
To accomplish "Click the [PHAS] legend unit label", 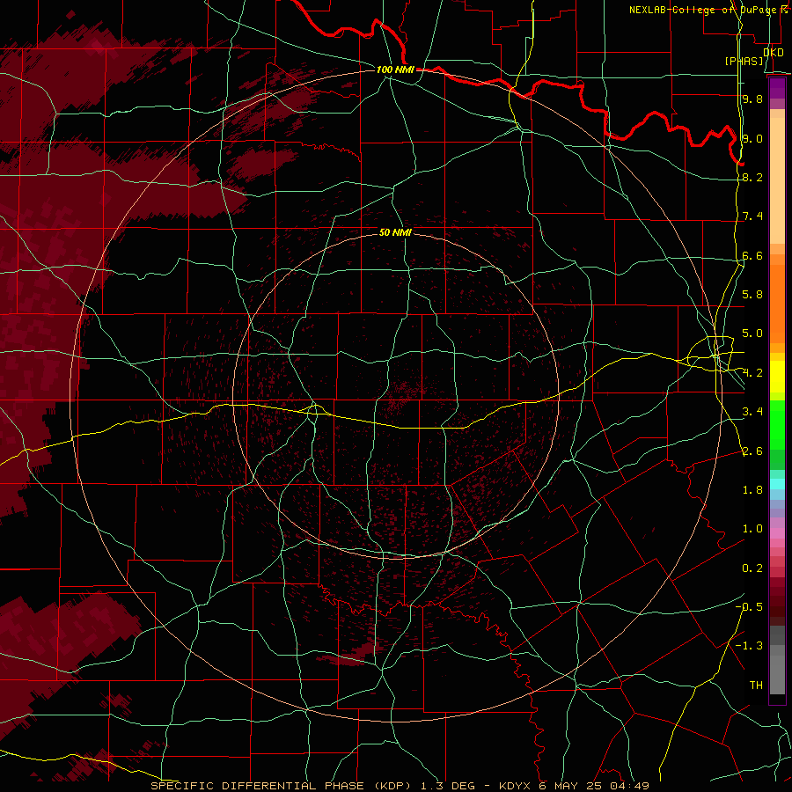I will (x=744, y=61).
